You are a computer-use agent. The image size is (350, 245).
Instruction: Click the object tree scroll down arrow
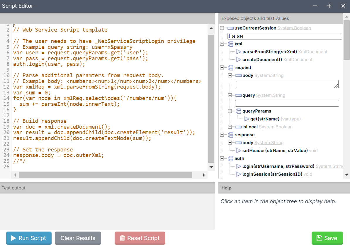coord(346,175)
